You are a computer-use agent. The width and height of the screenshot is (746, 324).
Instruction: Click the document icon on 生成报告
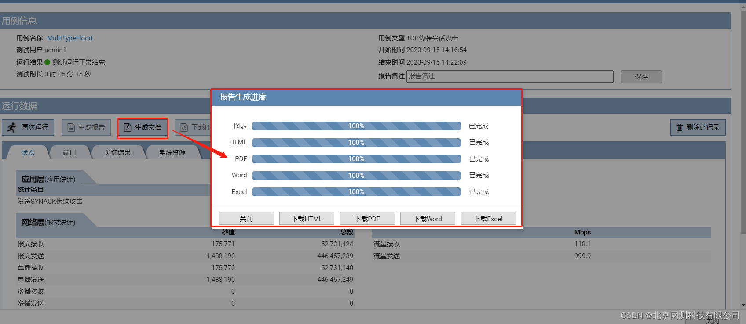point(71,127)
